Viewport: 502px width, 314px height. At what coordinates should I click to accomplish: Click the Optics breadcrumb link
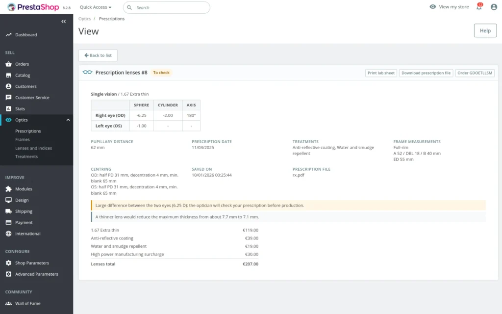84,19
